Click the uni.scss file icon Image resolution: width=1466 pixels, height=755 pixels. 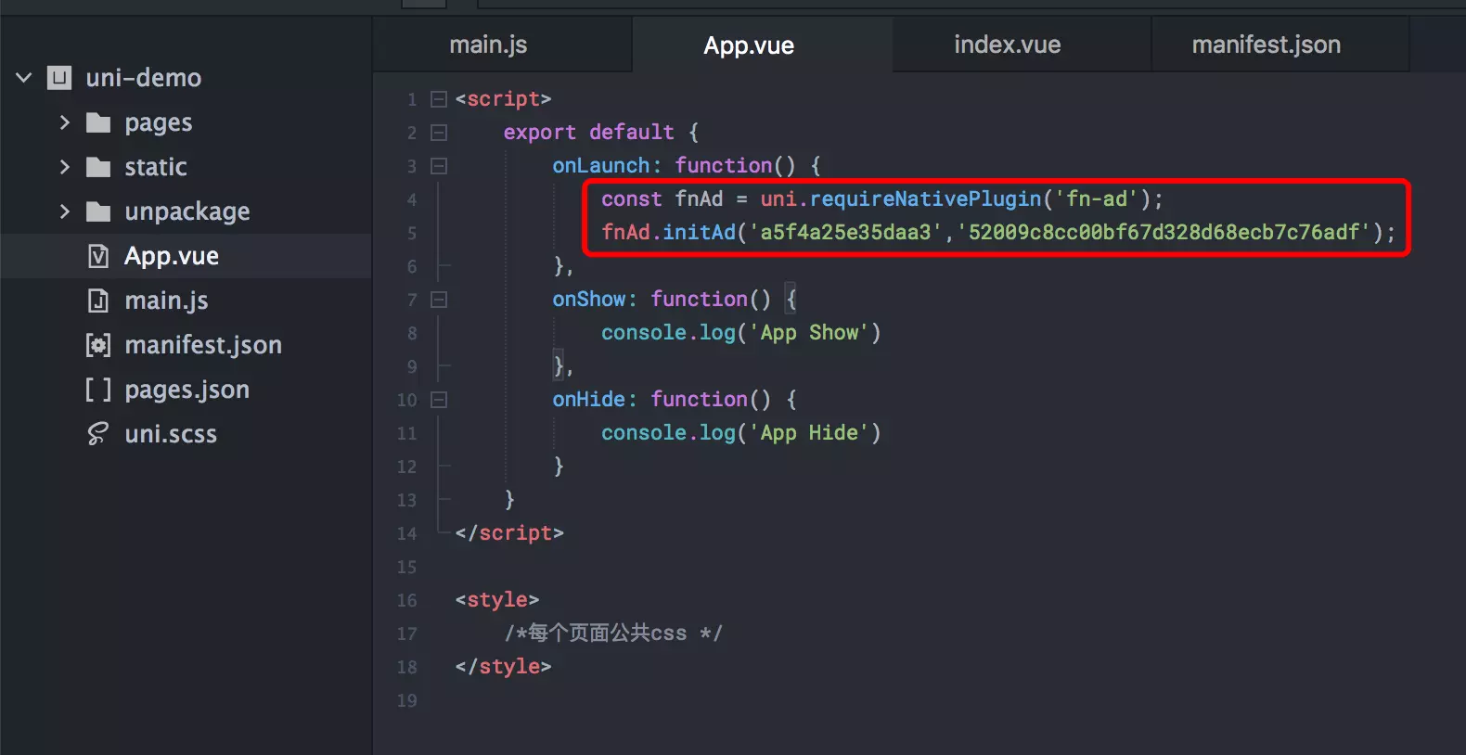point(98,434)
